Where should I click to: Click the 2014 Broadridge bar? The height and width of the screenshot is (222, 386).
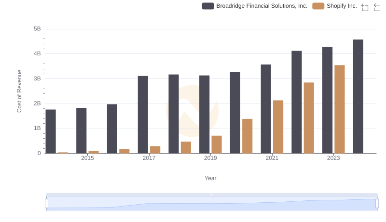pyautogui.click(x=51, y=131)
